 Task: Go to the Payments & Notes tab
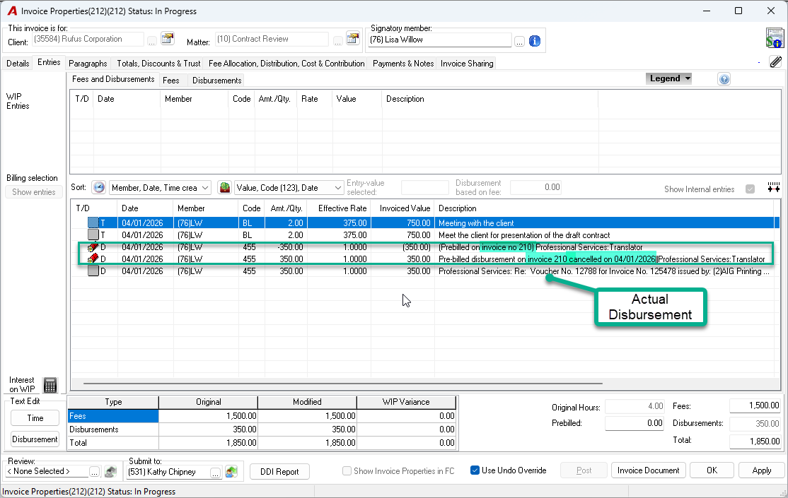(x=403, y=64)
